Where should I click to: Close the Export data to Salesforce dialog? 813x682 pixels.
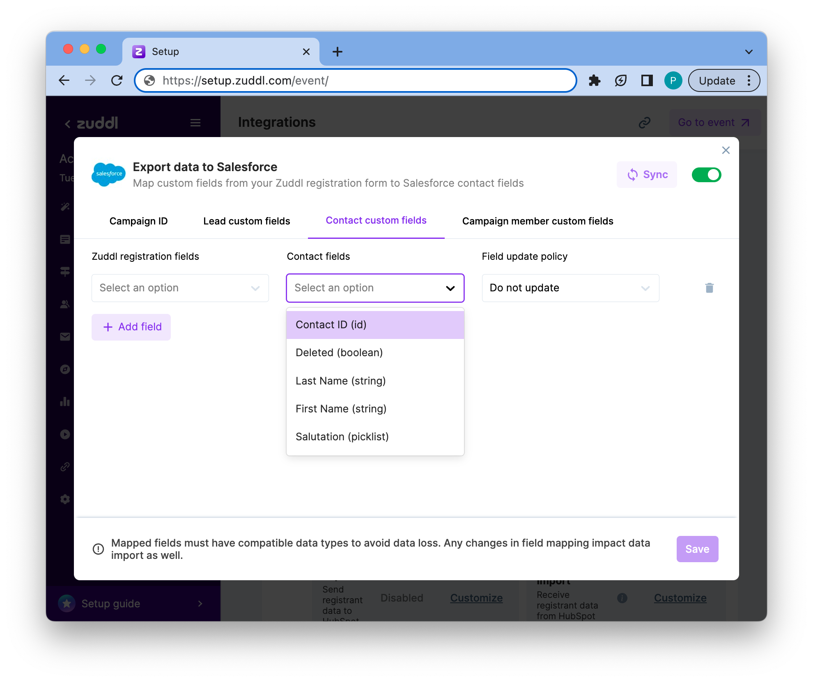click(x=726, y=150)
